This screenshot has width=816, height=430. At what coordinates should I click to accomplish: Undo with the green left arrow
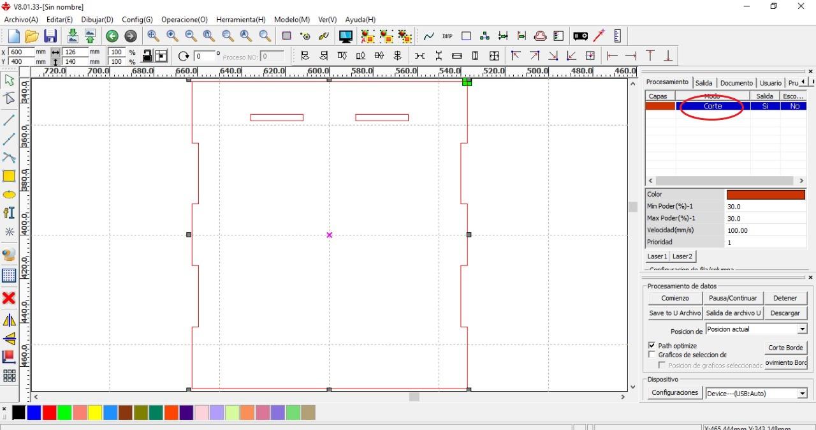[x=112, y=36]
